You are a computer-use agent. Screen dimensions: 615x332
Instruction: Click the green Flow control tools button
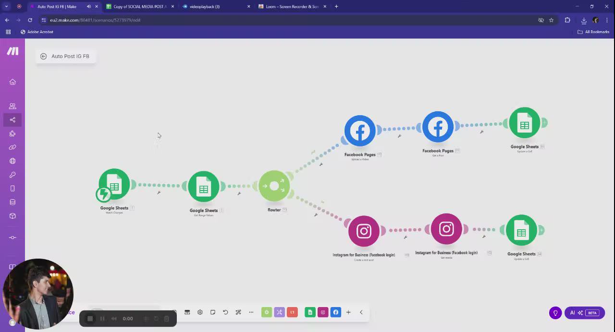click(267, 312)
